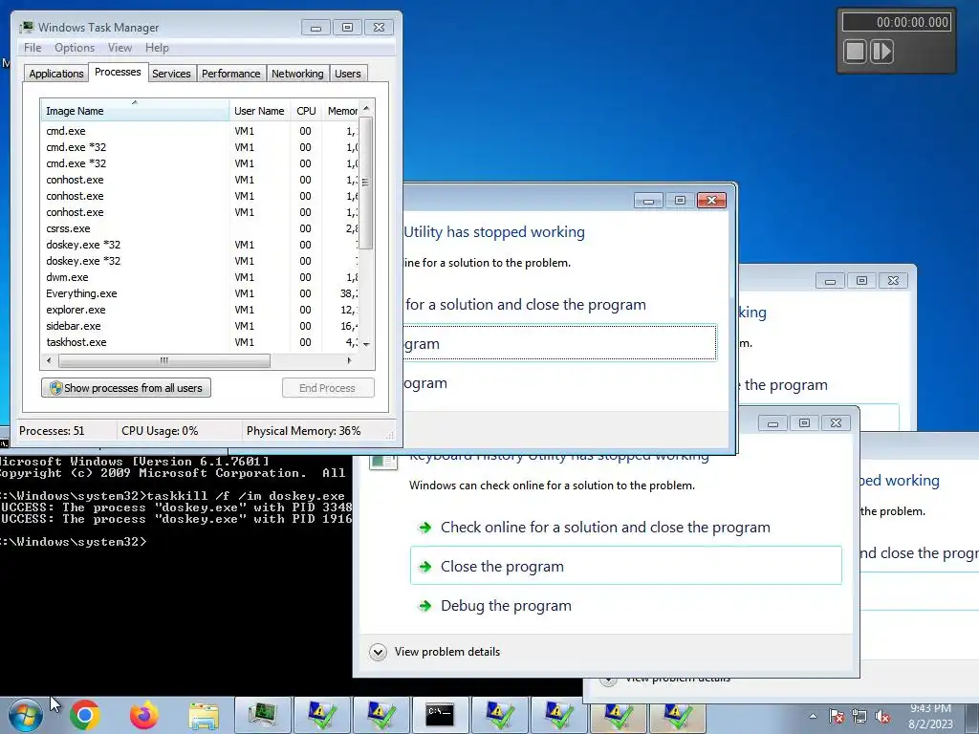The height and width of the screenshot is (734, 979).
Task: Sort processes by User Name column
Action: click(259, 111)
